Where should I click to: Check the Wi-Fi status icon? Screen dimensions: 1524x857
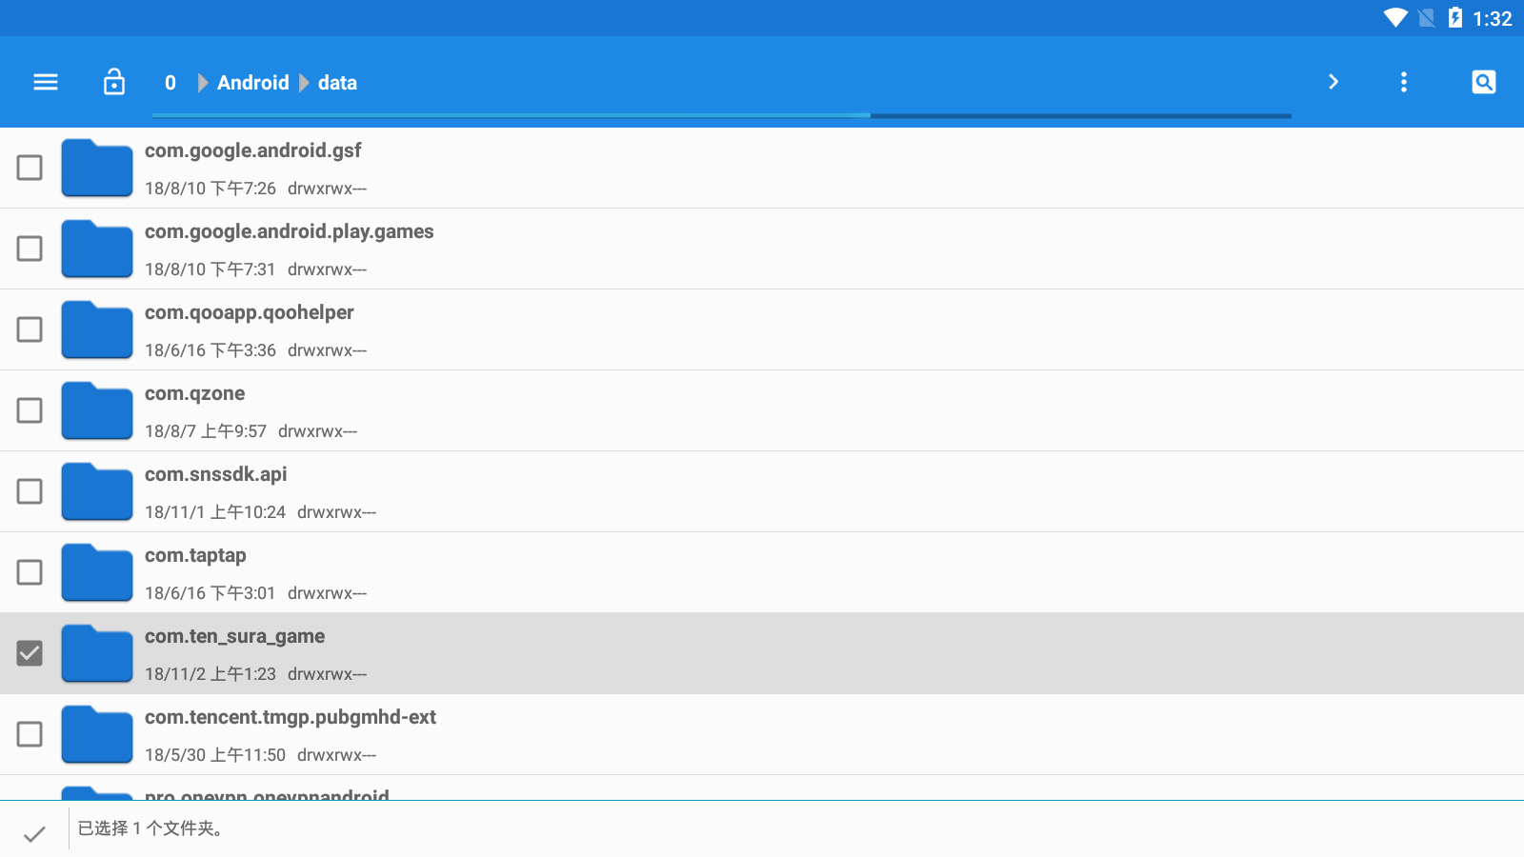tap(1395, 18)
